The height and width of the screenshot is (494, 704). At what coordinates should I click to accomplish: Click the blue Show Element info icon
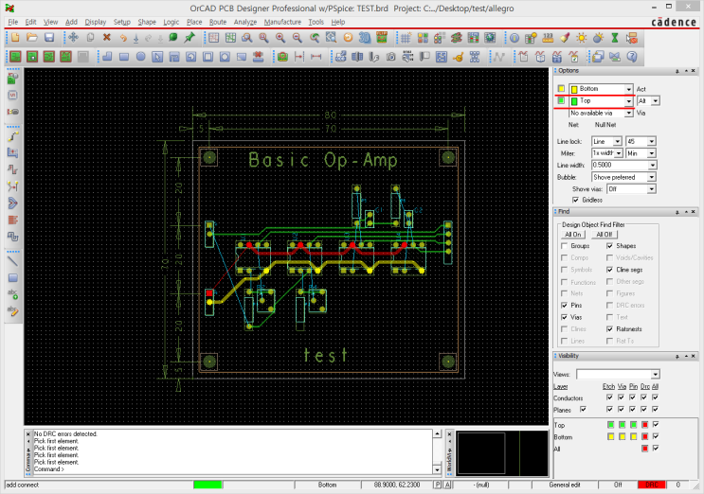(x=514, y=38)
